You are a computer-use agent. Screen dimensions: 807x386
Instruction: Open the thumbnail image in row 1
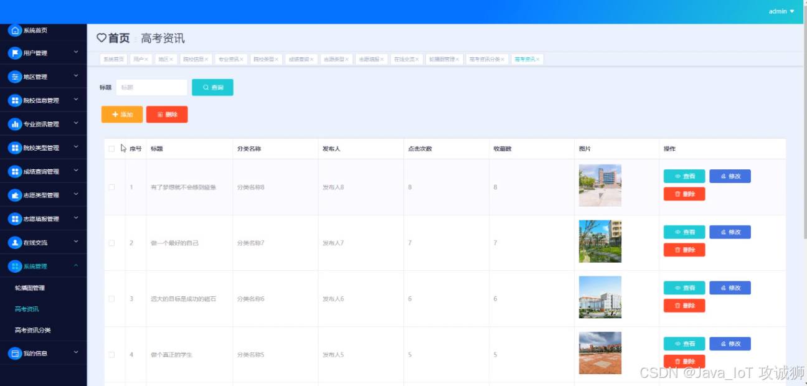(600, 185)
